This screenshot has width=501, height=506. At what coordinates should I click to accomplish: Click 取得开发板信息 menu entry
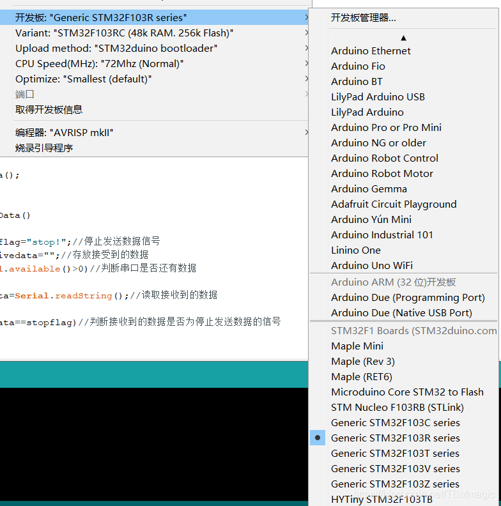pyautogui.click(x=154, y=110)
